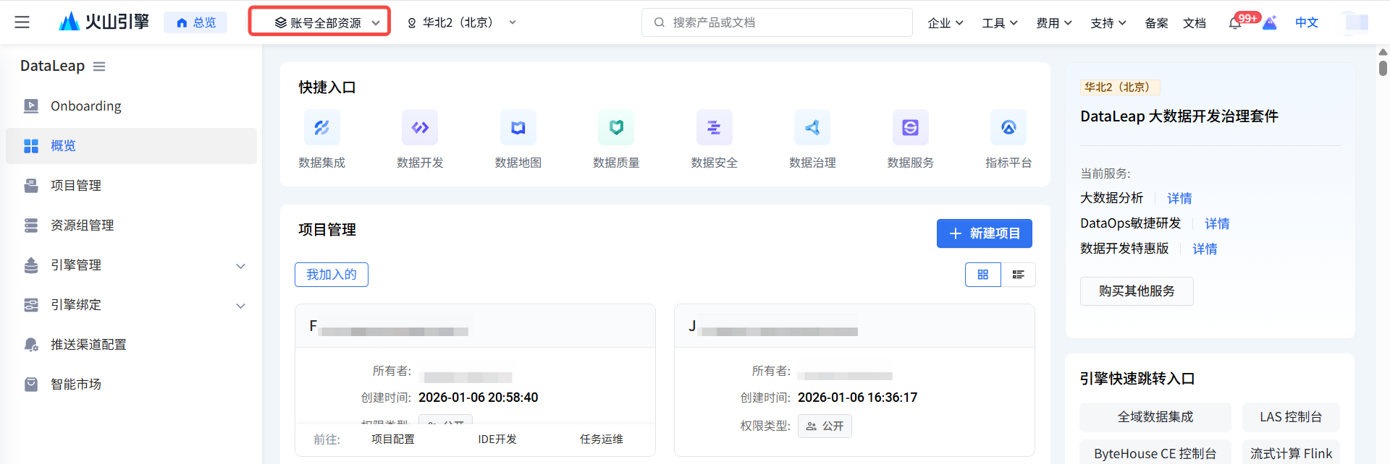Click the 新建项目 button
The image size is (1390, 464).
[x=984, y=233]
